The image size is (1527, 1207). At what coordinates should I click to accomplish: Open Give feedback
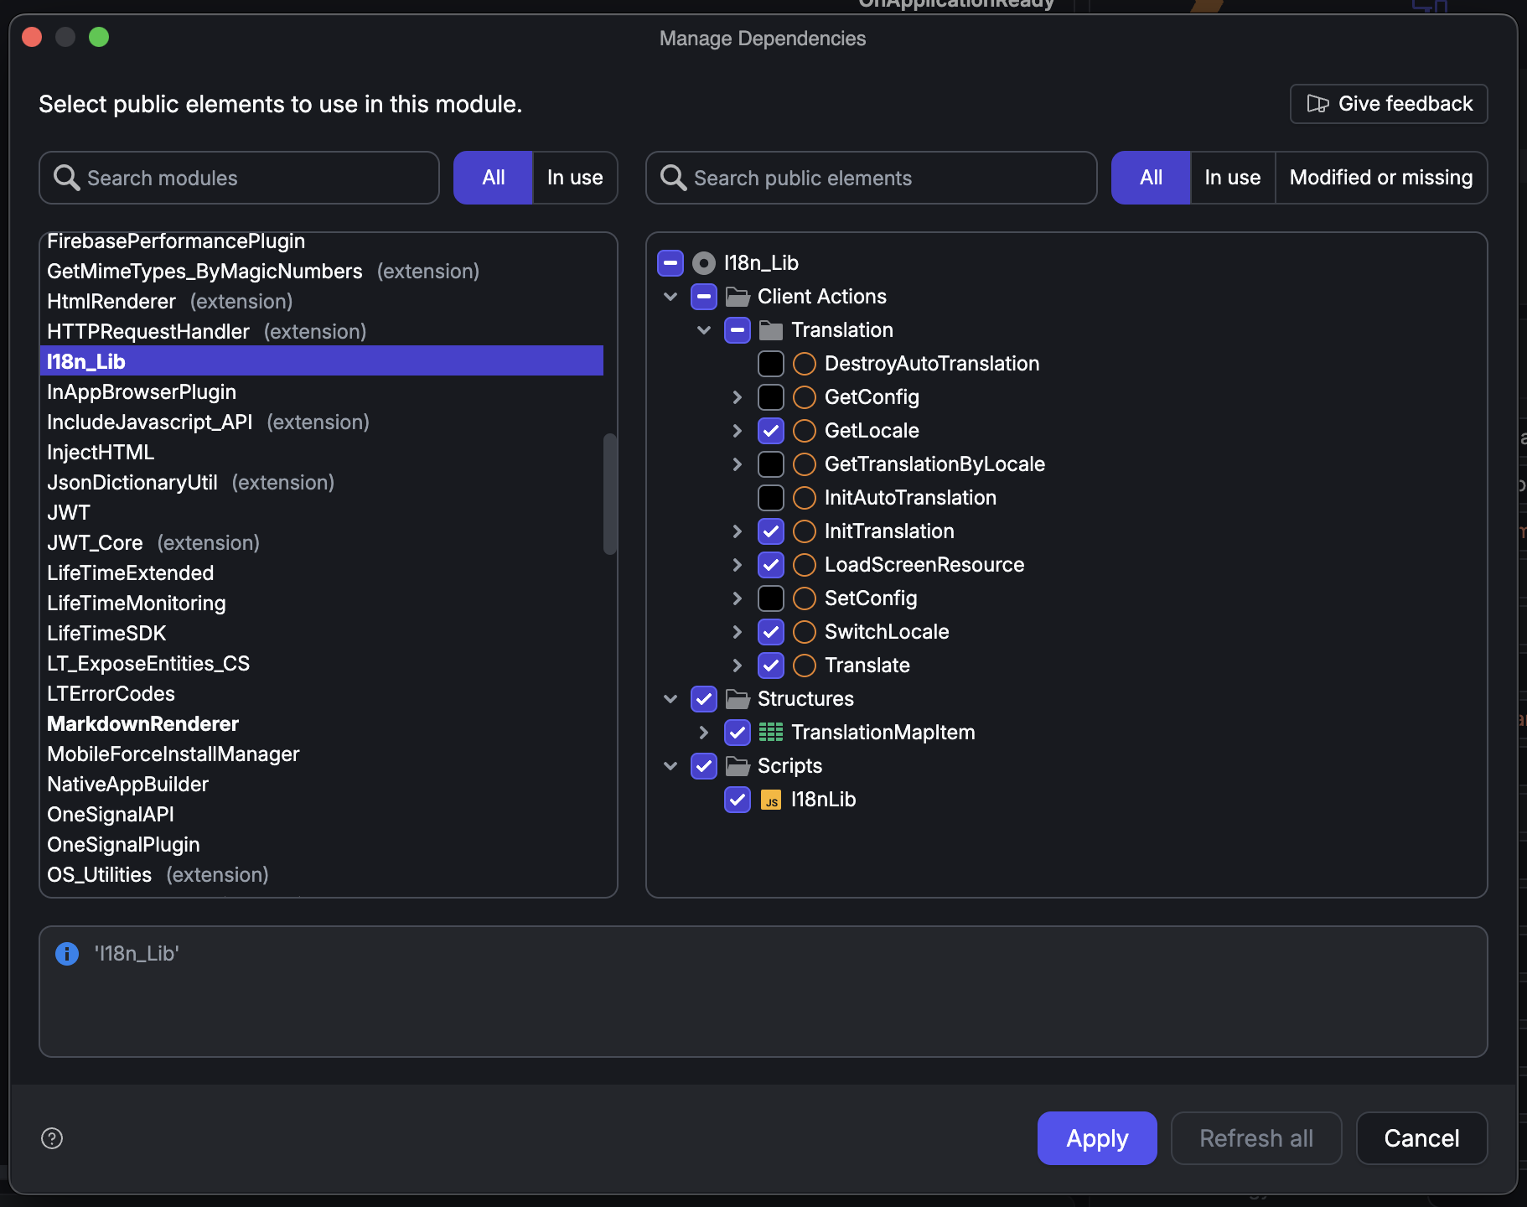point(1389,104)
